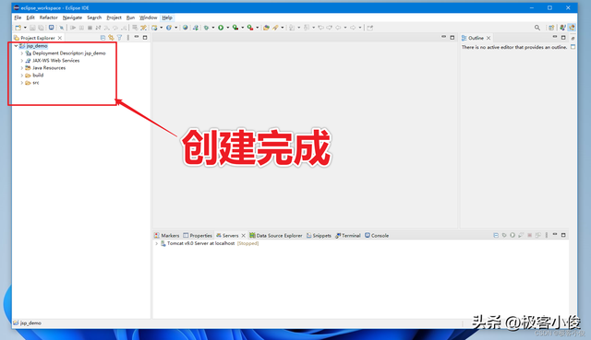
Task: Open the Refactor menu
Action: (49, 18)
